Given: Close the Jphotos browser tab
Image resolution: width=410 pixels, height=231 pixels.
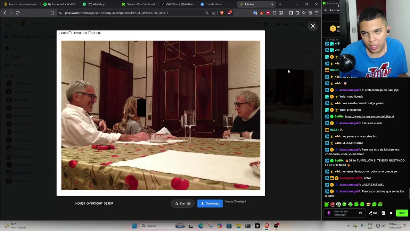Looking at the screenshot, I should click(272, 4).
